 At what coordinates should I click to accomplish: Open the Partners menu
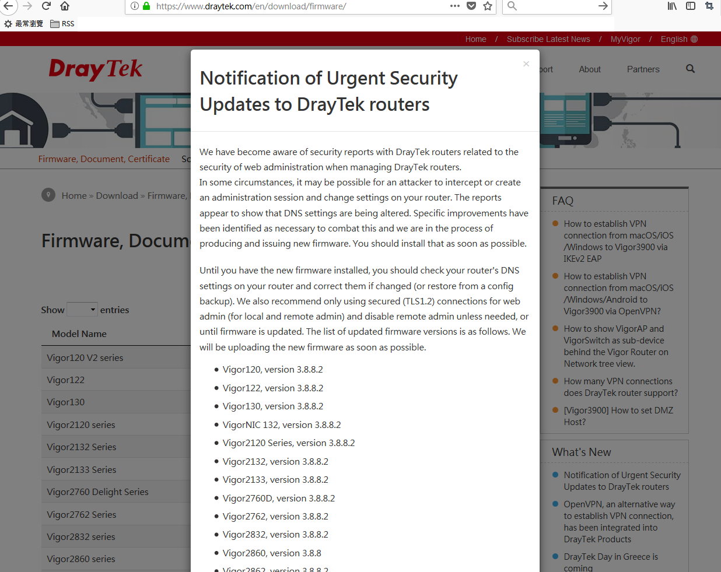tap(643, 69)
